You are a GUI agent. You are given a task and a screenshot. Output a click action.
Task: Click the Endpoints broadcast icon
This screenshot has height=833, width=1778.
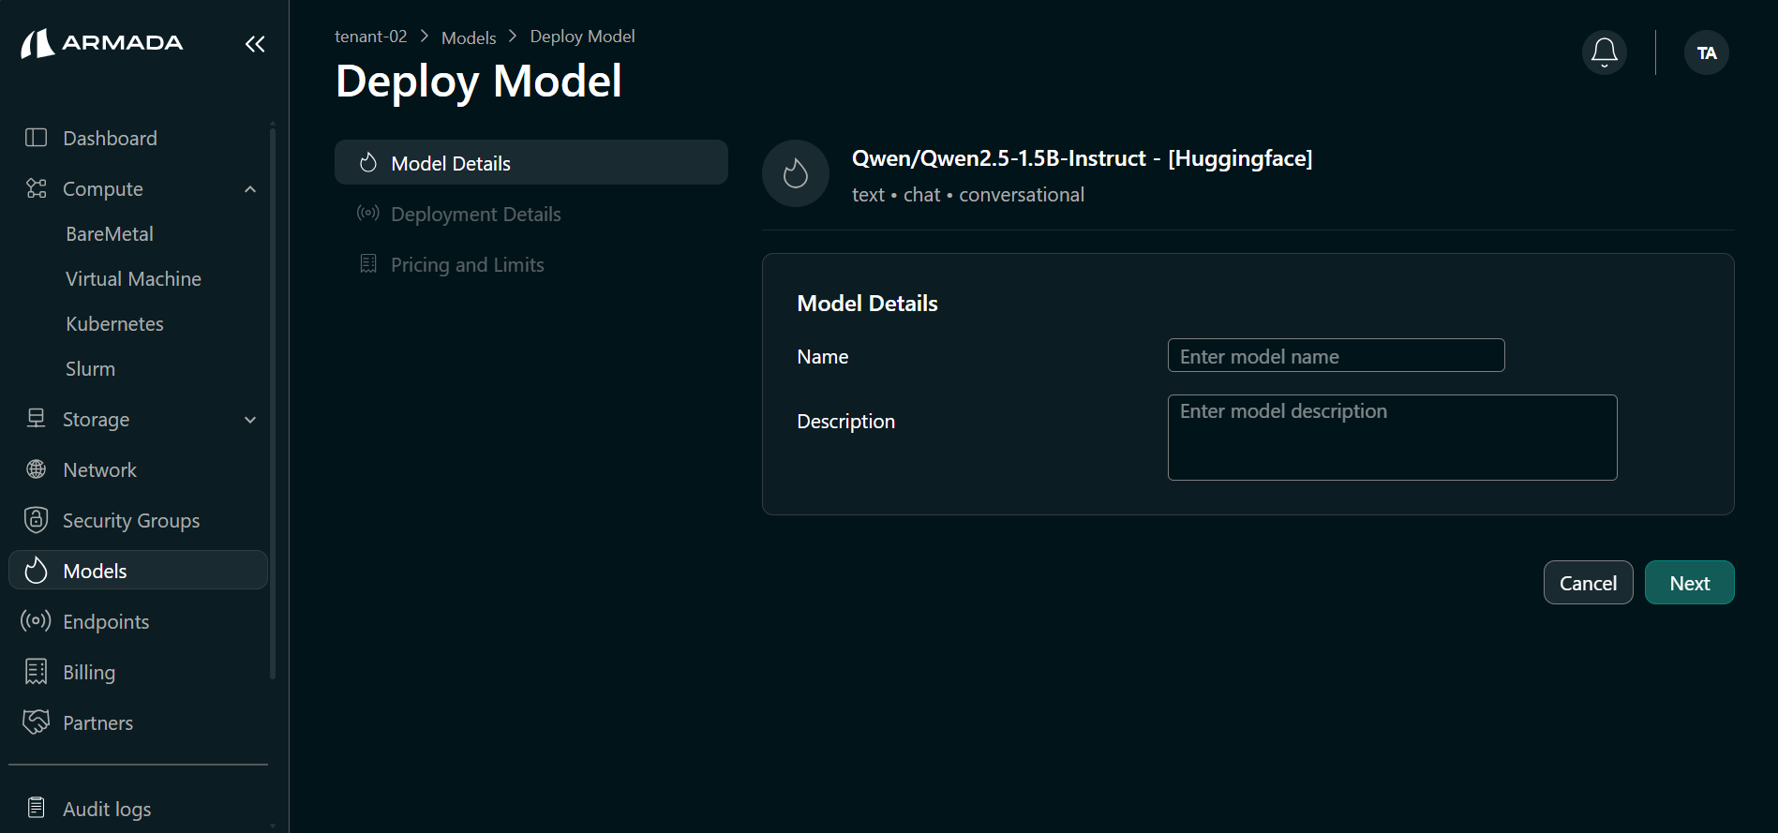tap(36, 621)
